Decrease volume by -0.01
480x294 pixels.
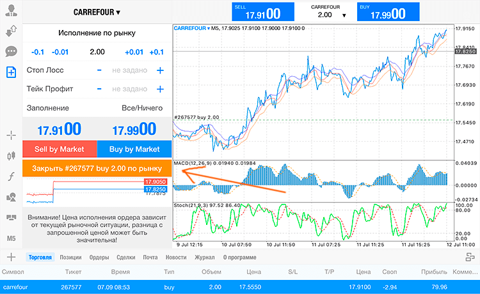click(x=60, y=52)
